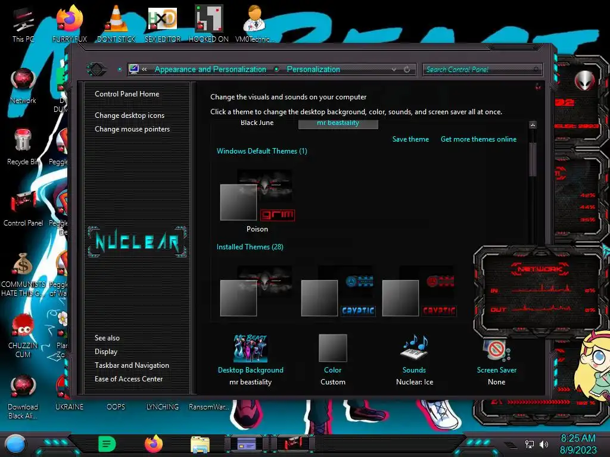
Task: Open the Color settings swatch
Action: 332,359
